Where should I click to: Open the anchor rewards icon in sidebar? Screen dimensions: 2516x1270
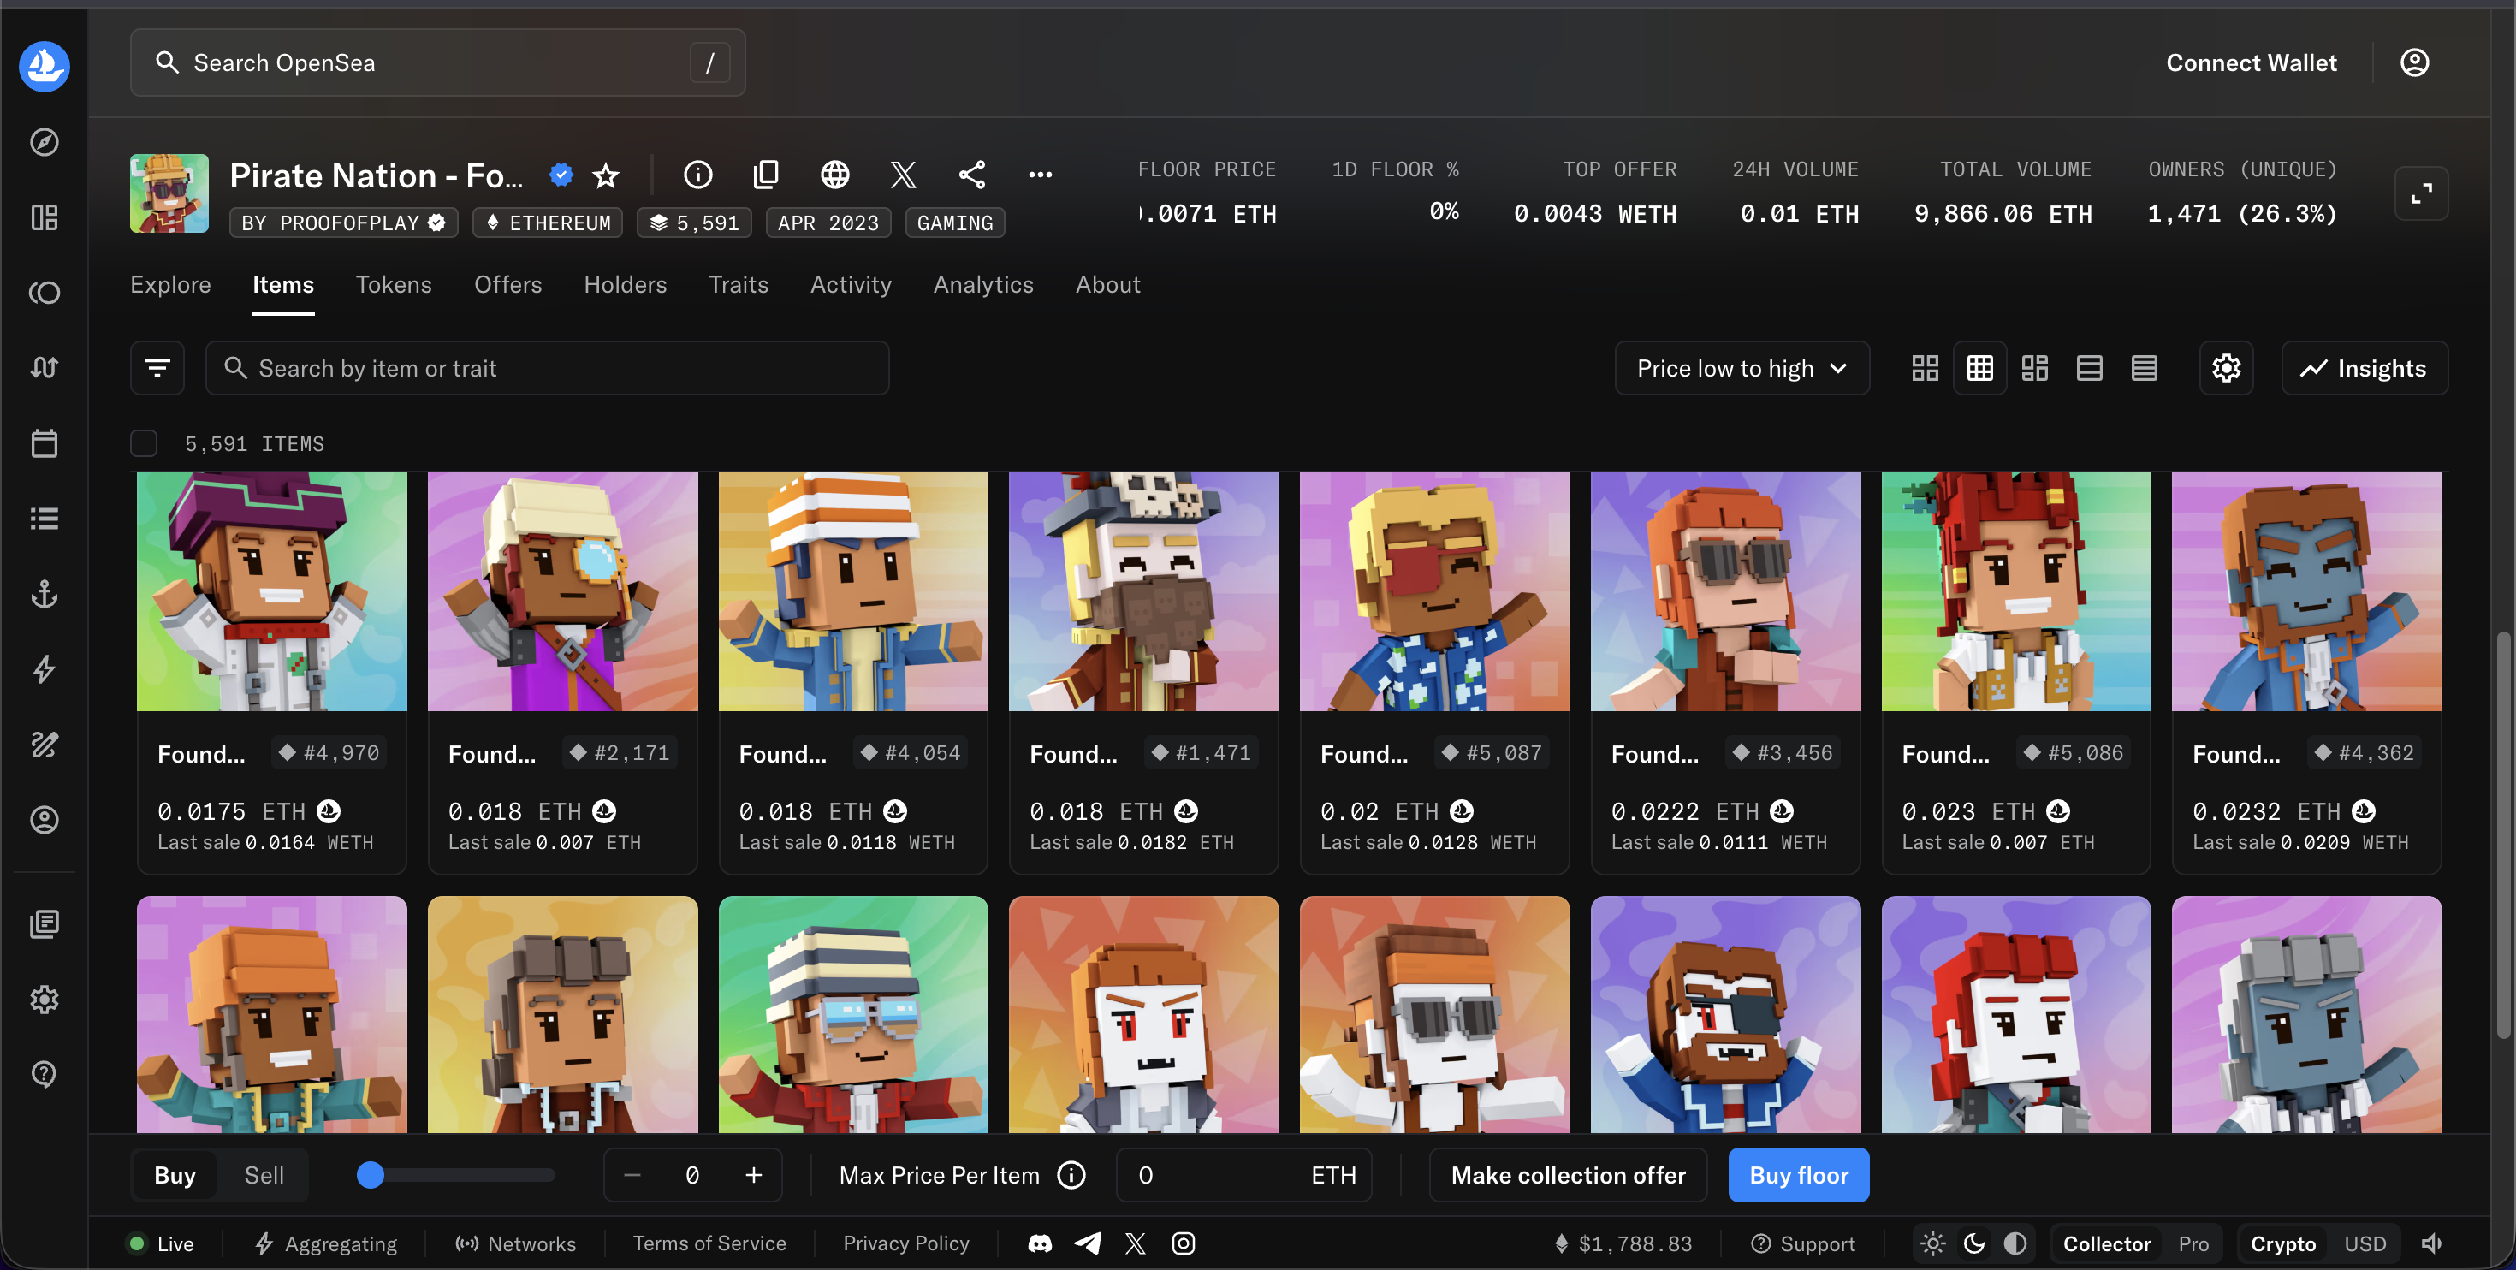(x=44, y=593)
